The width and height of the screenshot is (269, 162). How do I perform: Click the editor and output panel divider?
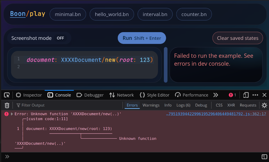coord(166,65)
